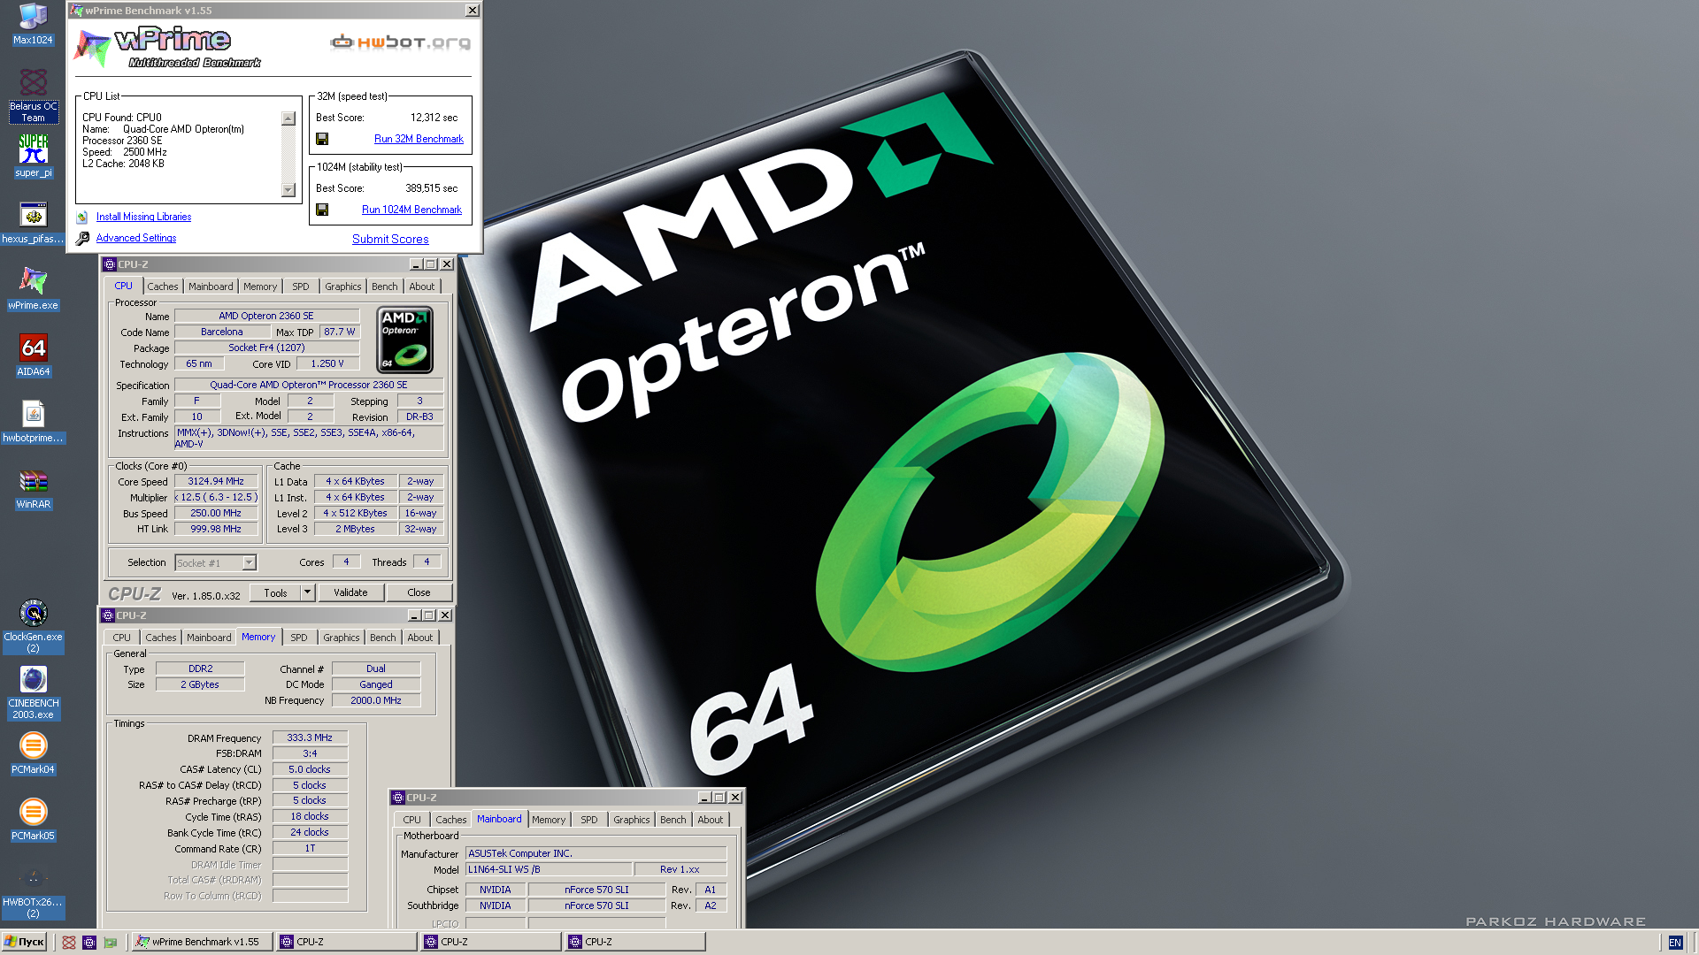The image size is (1699, 955).
Task: Open the Belarus OC Team desktop shortcut
Action: click(x=33, y=95)
